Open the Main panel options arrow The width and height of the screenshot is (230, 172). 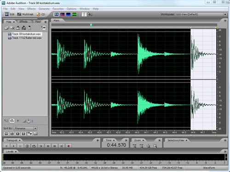[x=225, y=21]
